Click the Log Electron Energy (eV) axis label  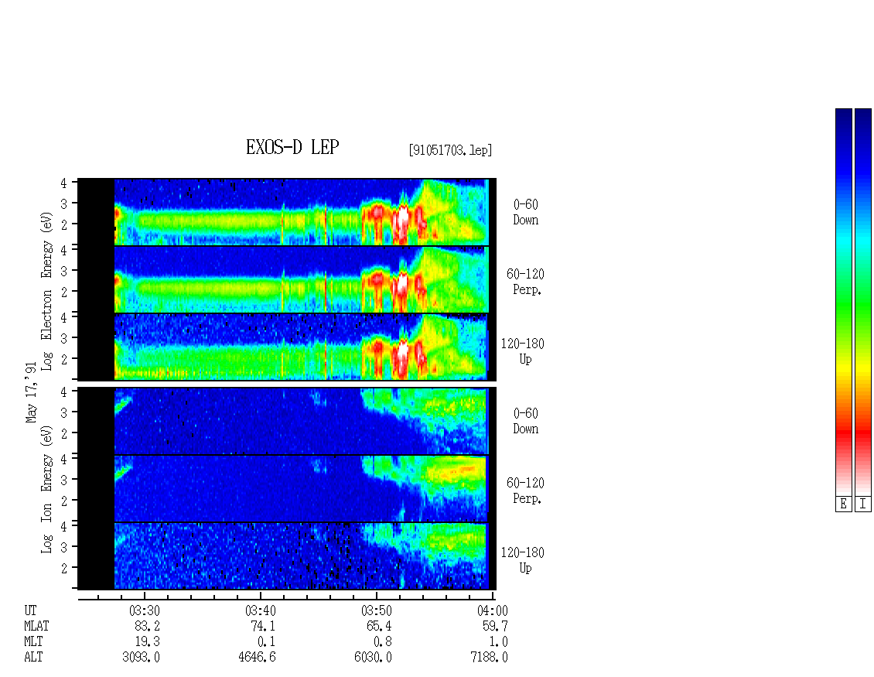coord(47,291)
